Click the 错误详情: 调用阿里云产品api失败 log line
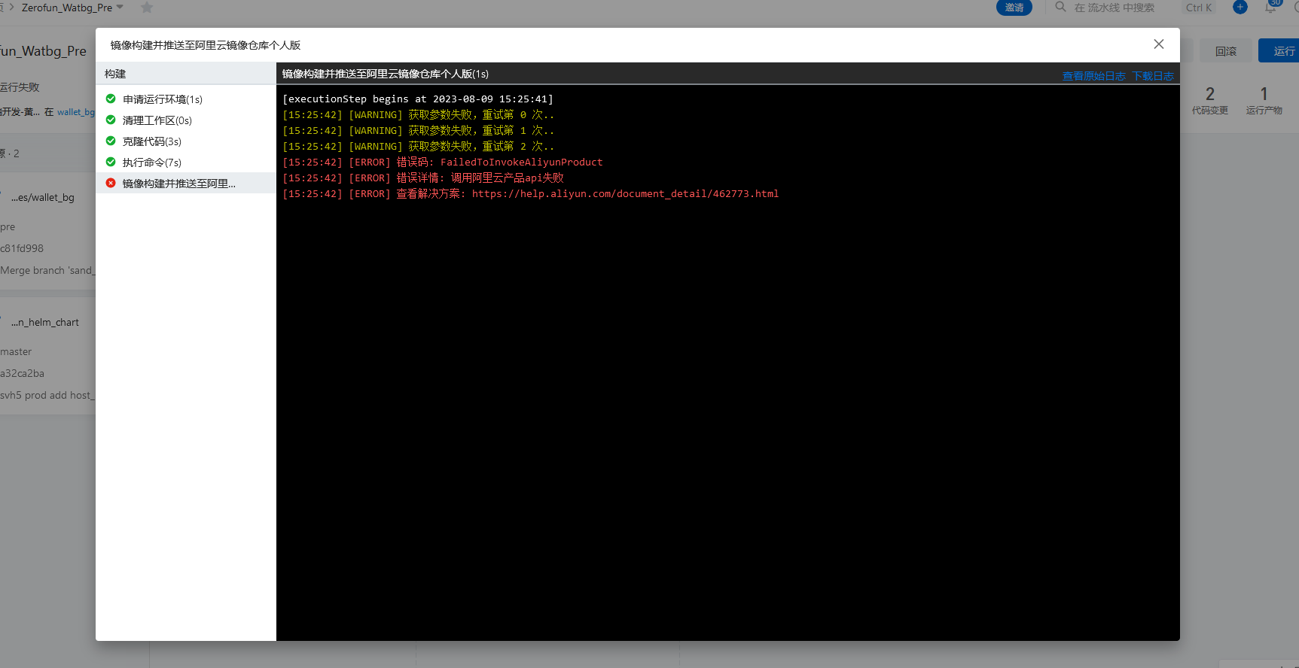1299x668 pixels. 423,178
